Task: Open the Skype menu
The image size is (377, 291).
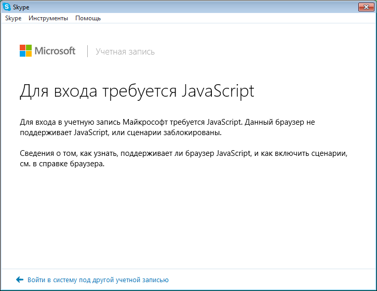Action: click(13, 18)
